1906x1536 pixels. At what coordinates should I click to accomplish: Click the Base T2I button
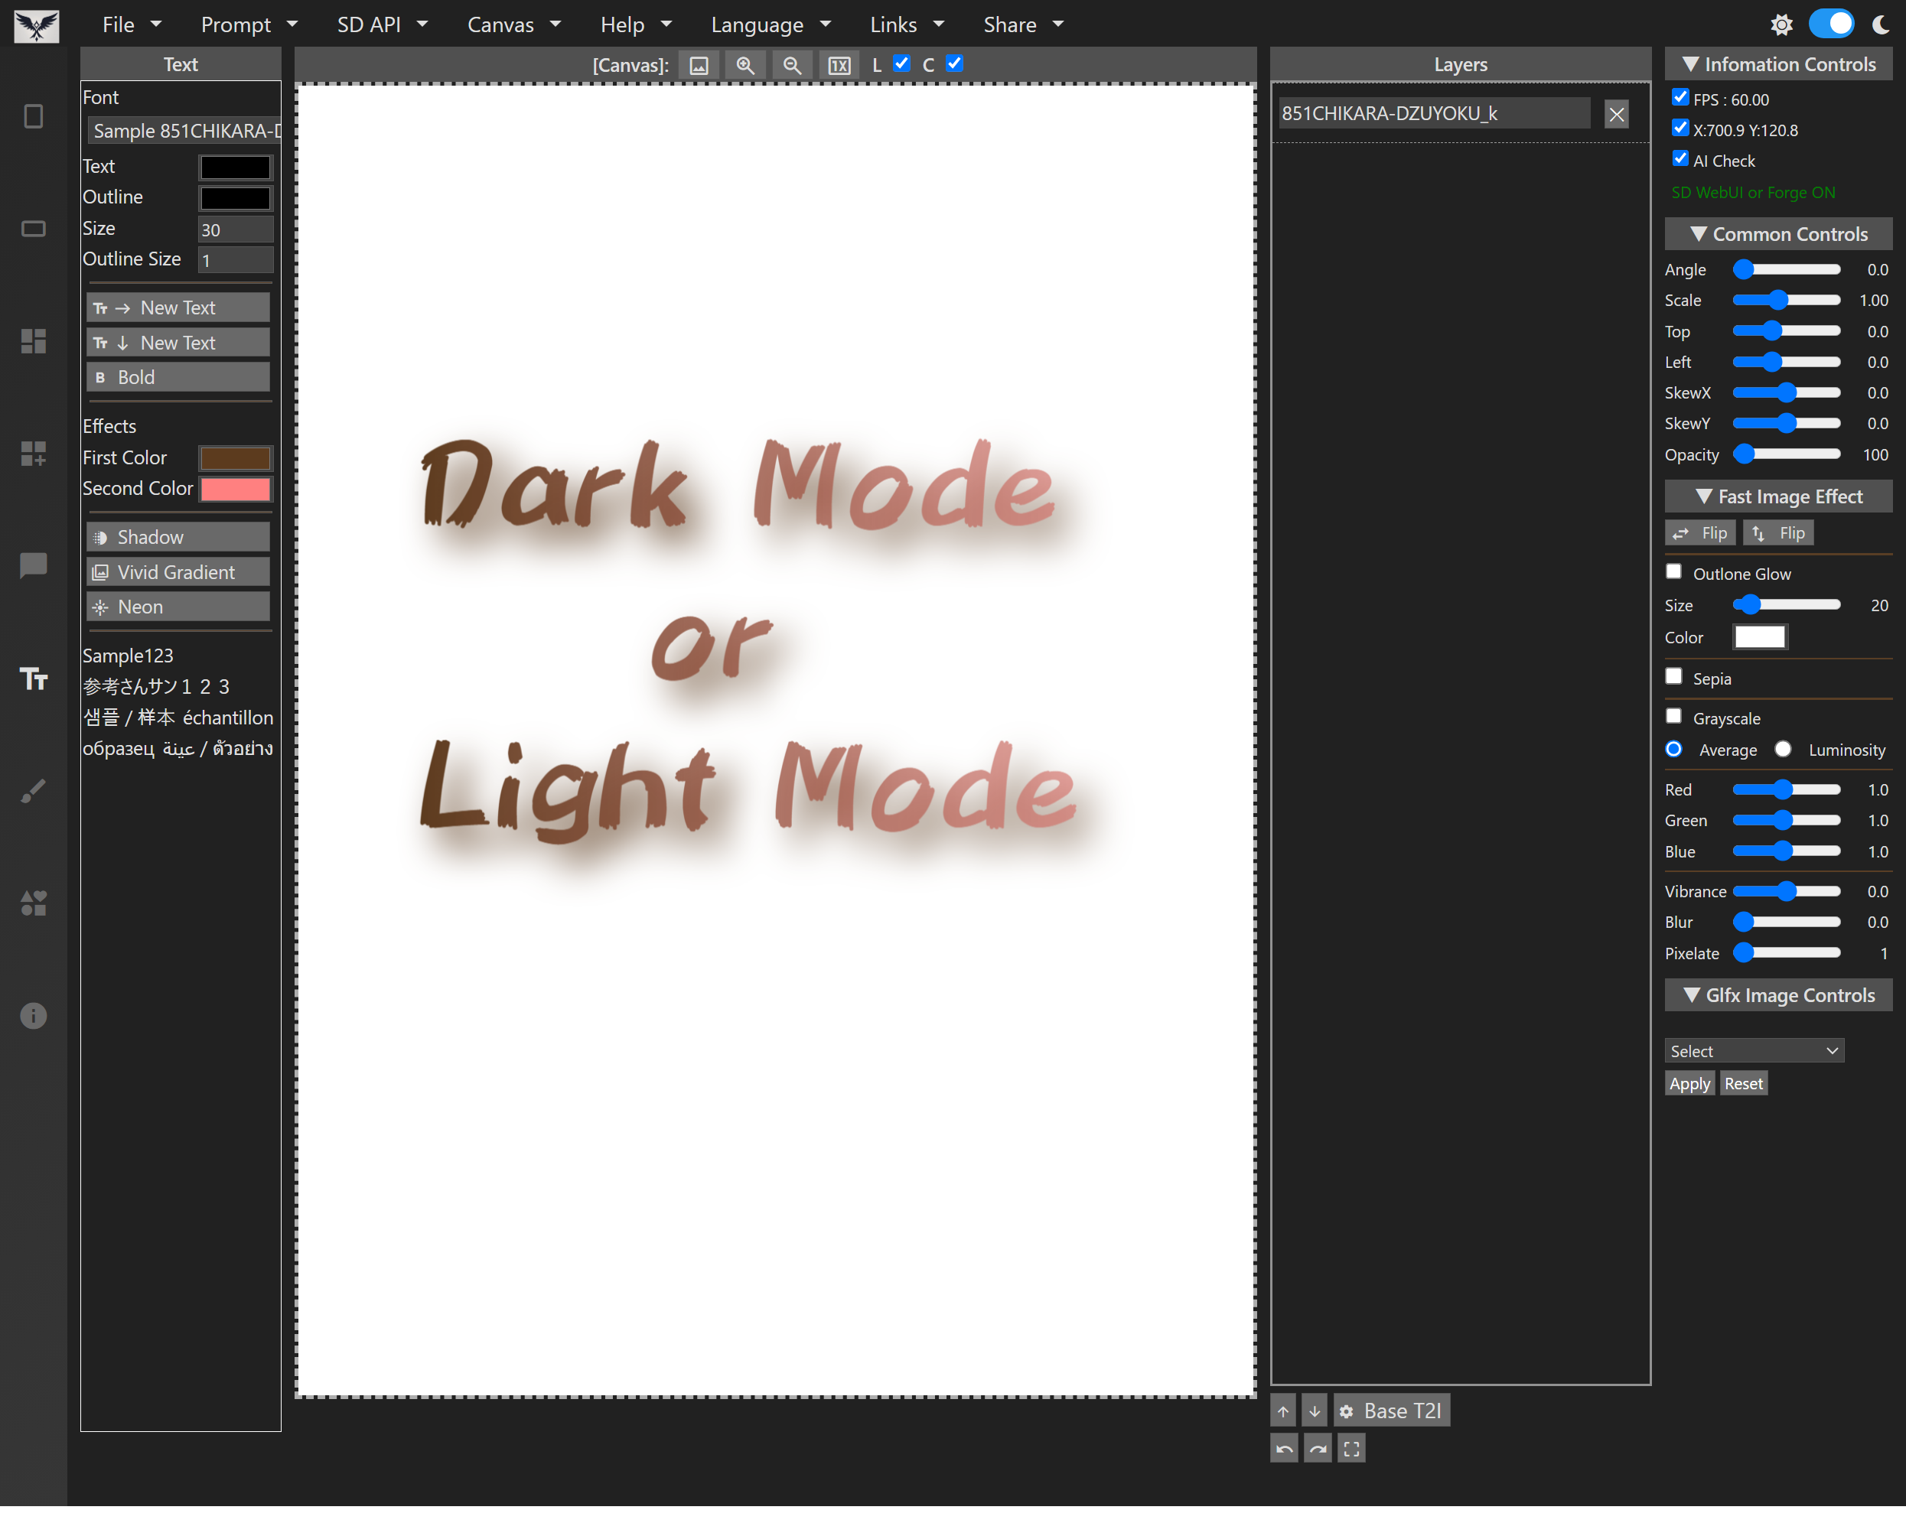point(1392,1411)
